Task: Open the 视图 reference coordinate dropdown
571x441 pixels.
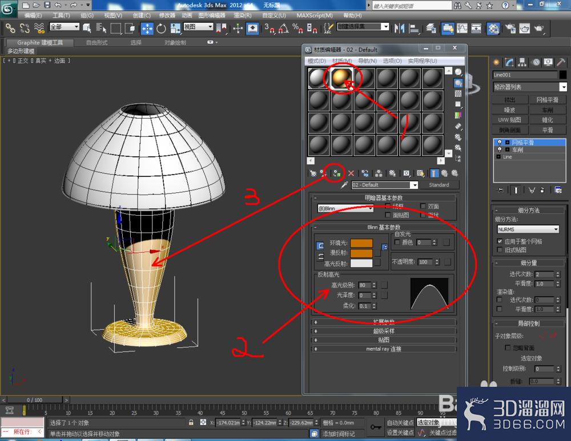Action: (x=198, y=27)
